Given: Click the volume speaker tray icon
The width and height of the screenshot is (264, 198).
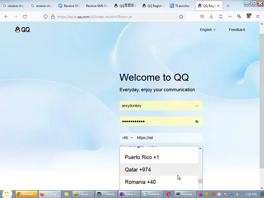Looking at the screenshot, I should coord(238,194).
